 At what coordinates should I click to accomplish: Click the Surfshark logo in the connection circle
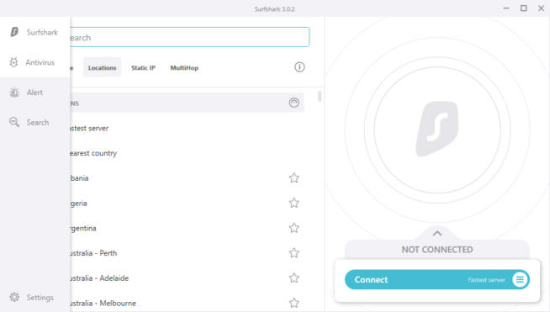(x=437, y=129)
